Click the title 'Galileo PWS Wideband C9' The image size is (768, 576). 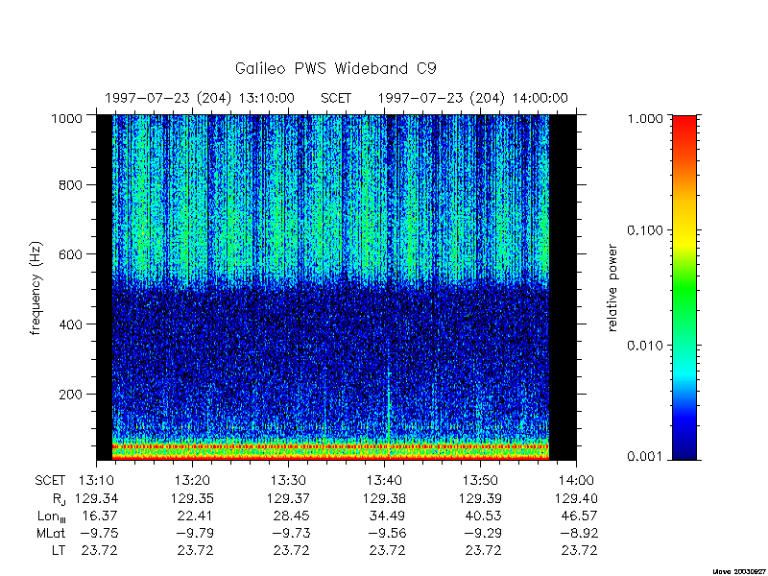[335, 68]
